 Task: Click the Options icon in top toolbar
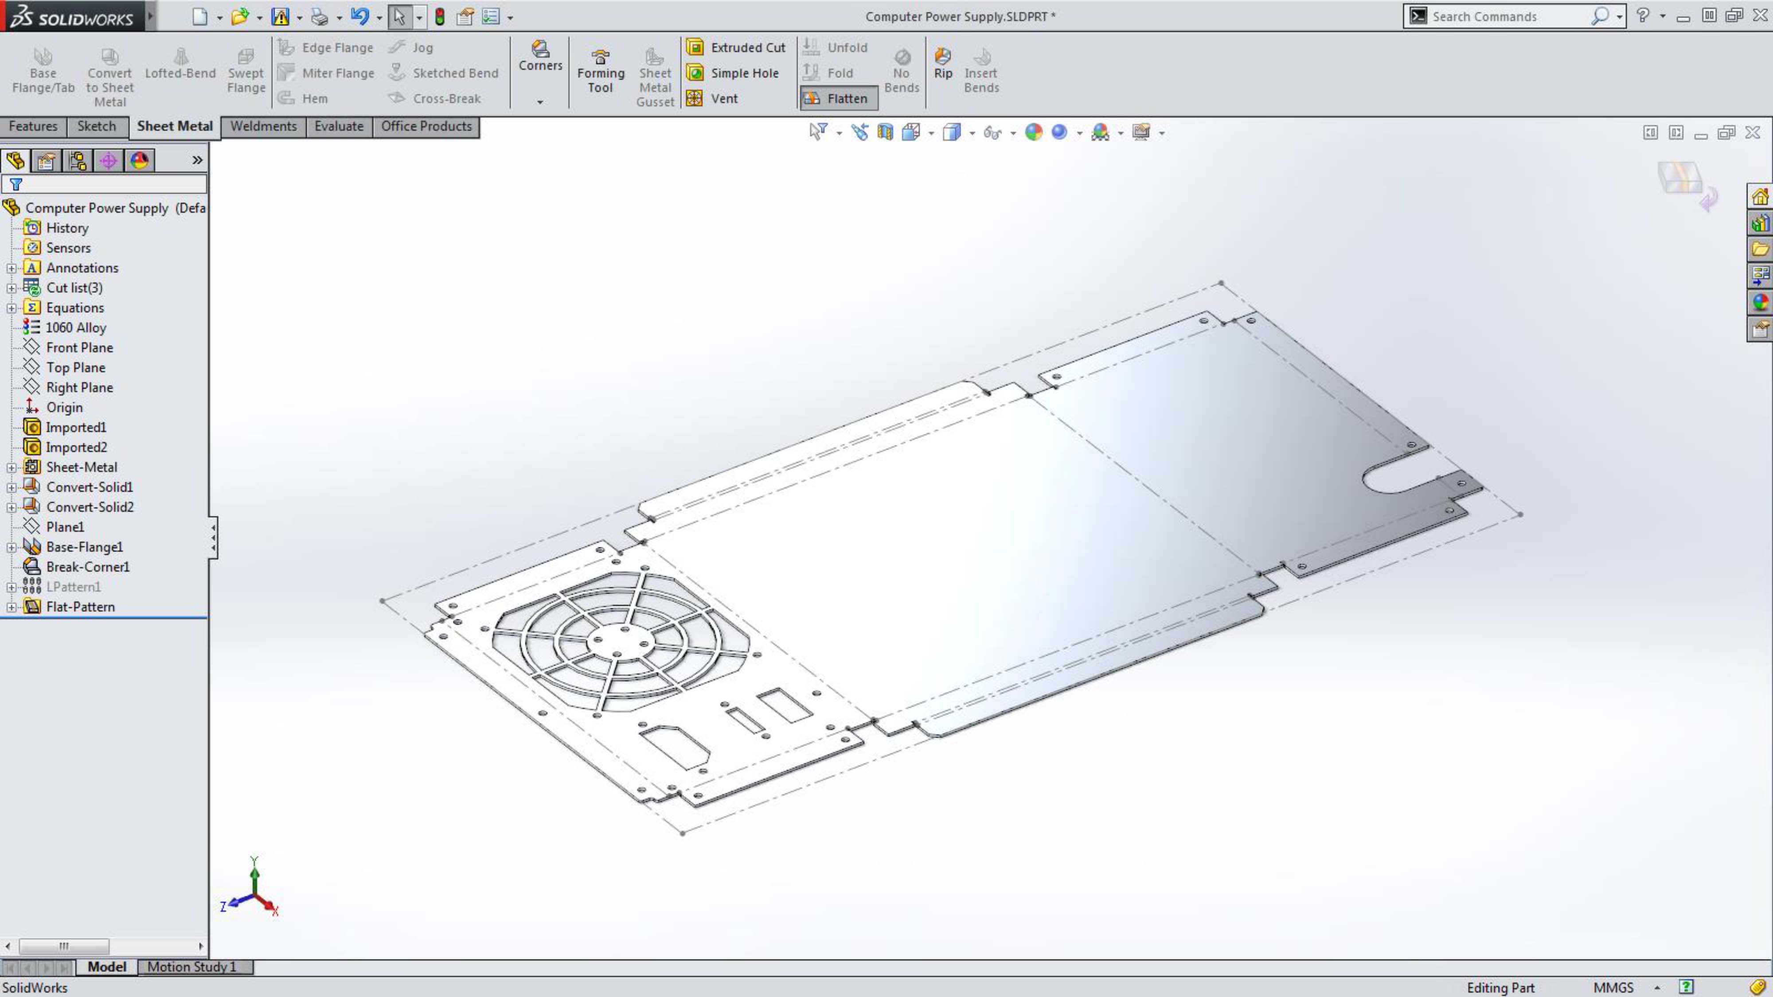[x=490, y=16]
